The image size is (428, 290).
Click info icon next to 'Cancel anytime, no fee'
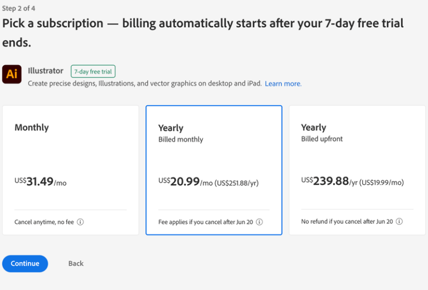(80, 222)
